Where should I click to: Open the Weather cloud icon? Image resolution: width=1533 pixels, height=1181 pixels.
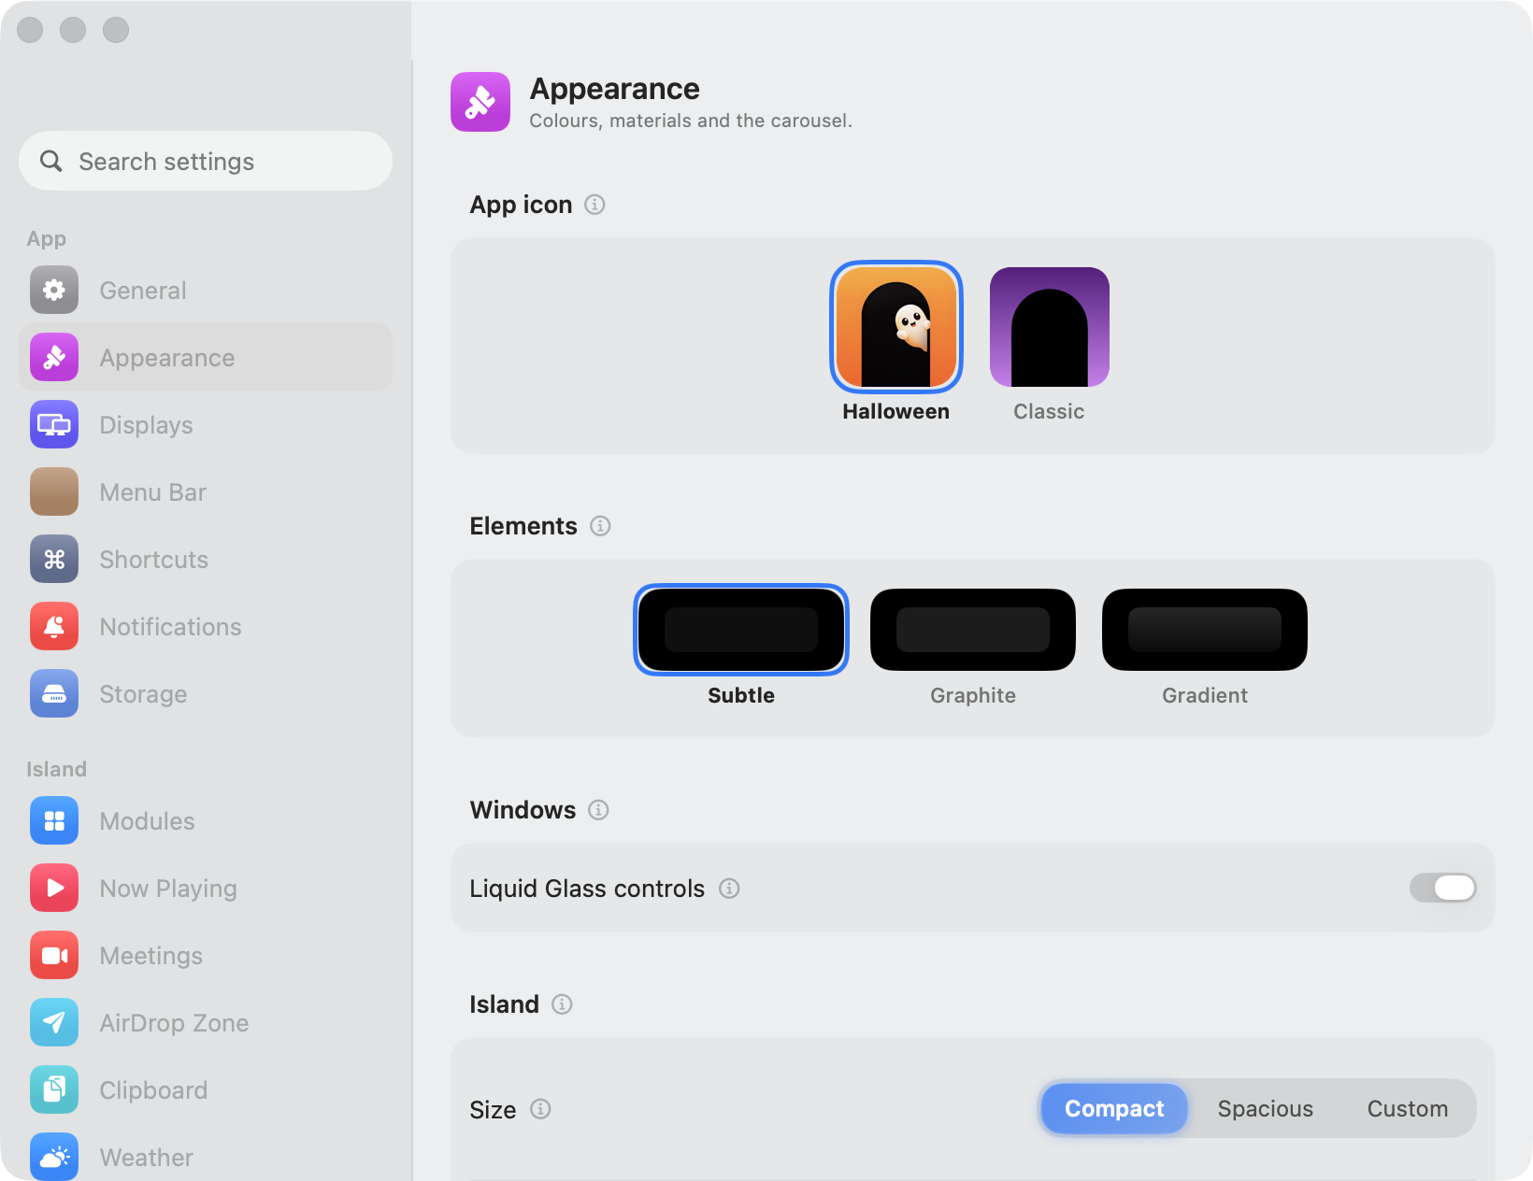coord(54,1157)
